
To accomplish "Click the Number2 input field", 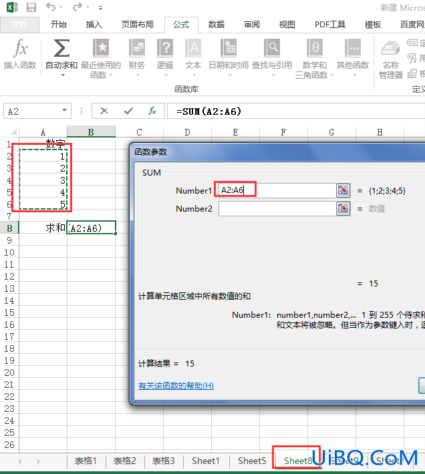I will pos(277,208).
